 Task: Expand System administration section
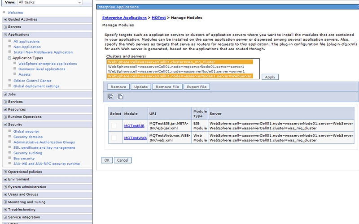coord(5,187)
